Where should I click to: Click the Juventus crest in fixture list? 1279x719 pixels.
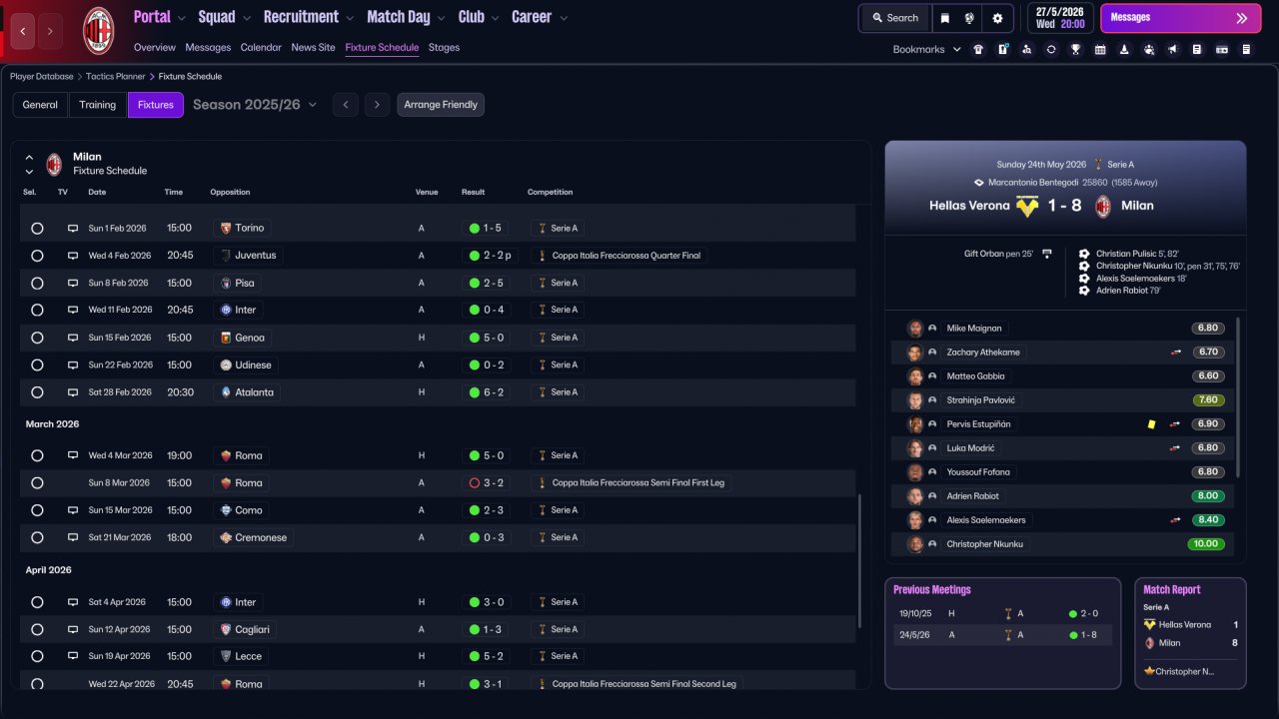[226, 256]
